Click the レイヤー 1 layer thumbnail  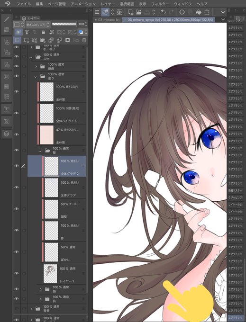pos(50,274)
